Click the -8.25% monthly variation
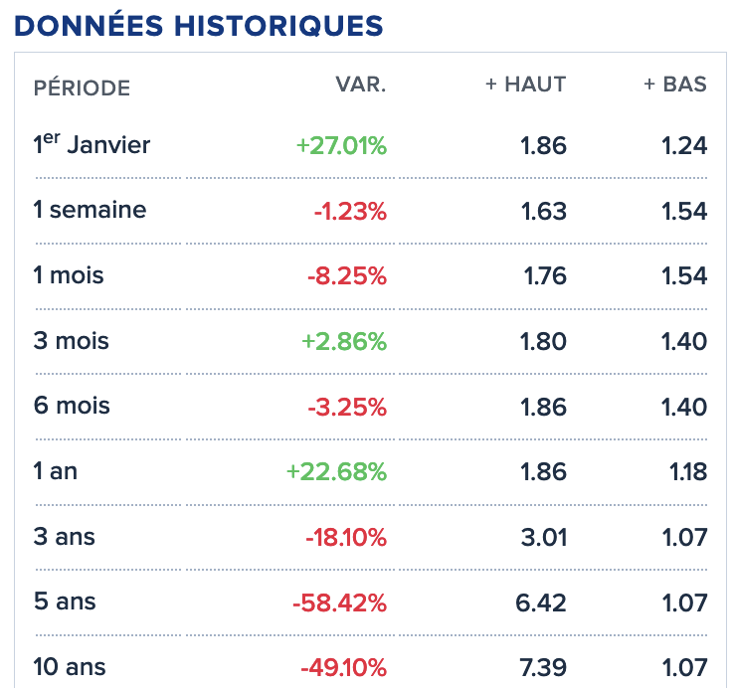Viewport: 732px width, 688px height. tap(347, 275)
